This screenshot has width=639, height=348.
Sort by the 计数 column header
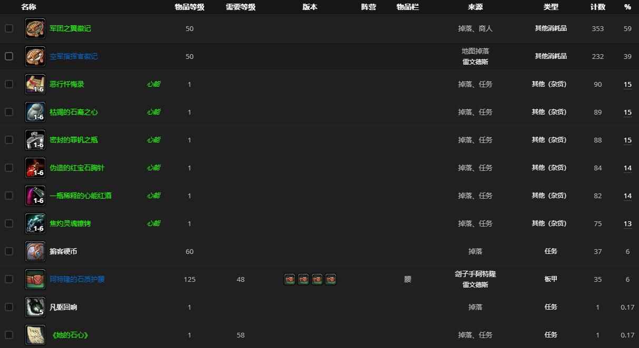tap(598, 7)
